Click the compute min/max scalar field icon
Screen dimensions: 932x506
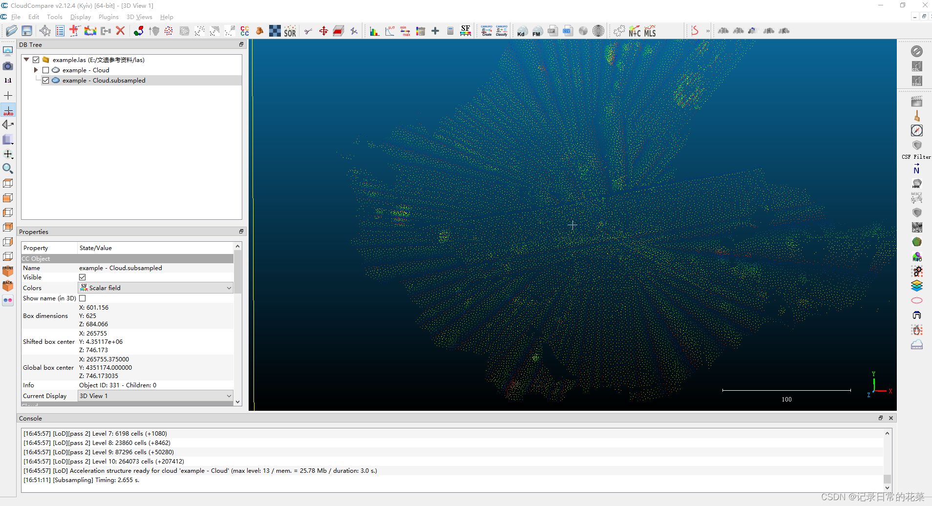coord(405,31)
